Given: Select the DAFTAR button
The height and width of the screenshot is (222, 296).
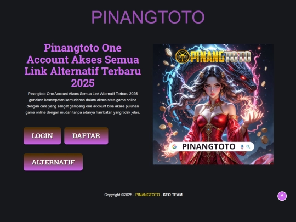Looking at the screenshot, I should 86,136.
